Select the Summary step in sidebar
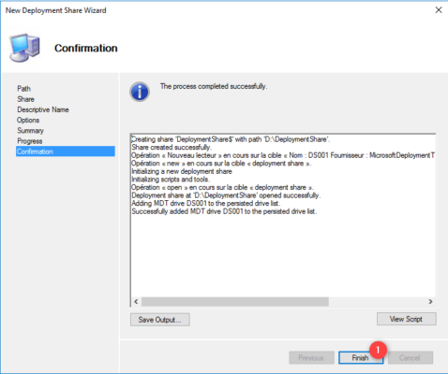Screen dimensions: 448x374 pyautogui.click(x=30, y=131)
